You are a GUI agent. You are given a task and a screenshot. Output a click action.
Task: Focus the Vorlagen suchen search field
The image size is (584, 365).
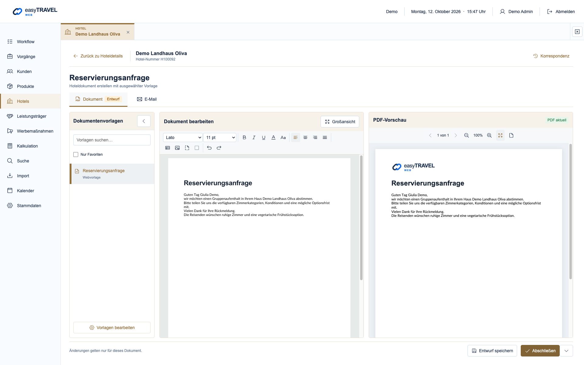(x=112, y=140)
